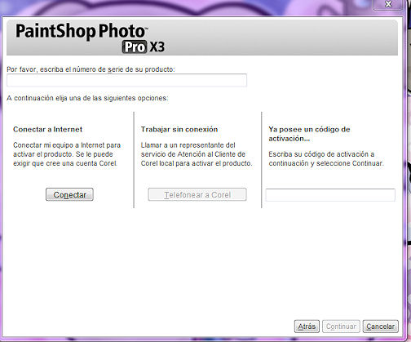
Task: Close the activation window with X
Action: (388, 4)
